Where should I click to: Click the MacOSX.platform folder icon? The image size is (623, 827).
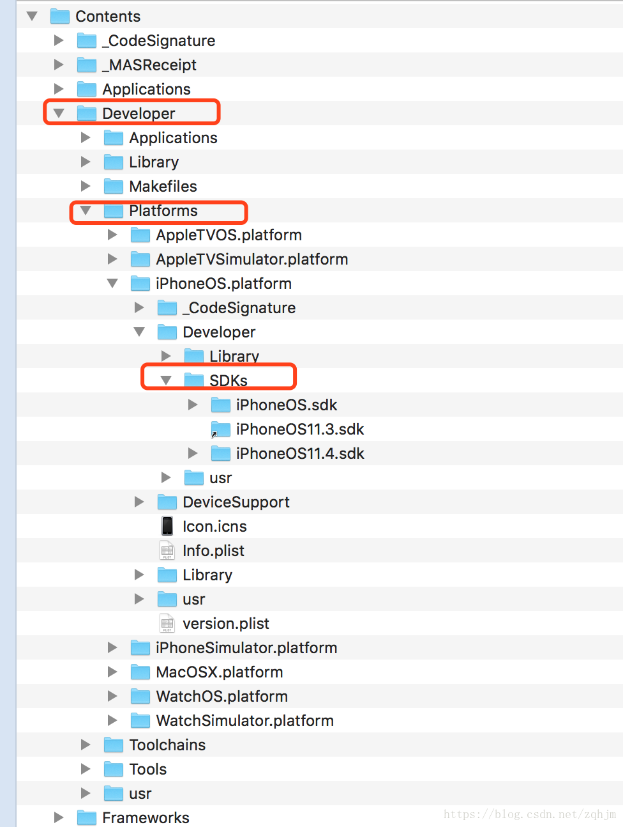tap(140, 672)
